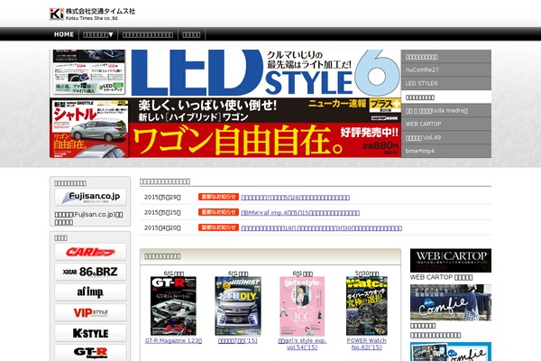541x361 pixels.
Task: Open GT-R Magazine 123 link
Action: [x=173, y=340]
